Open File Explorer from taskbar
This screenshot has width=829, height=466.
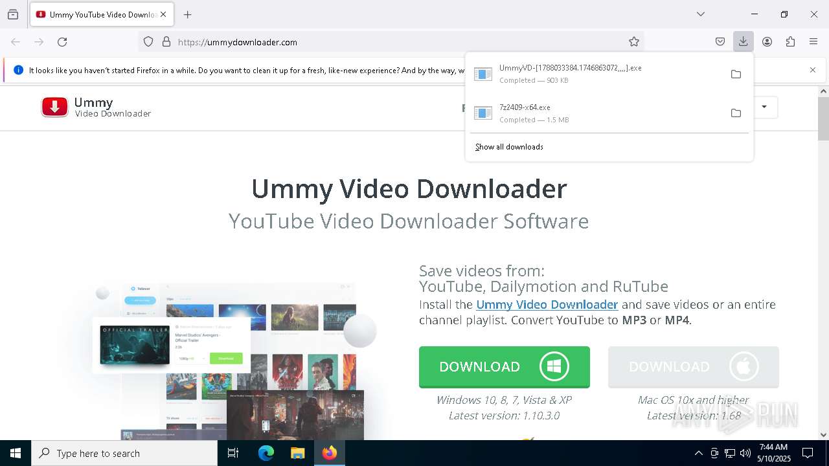pos(297,453)
